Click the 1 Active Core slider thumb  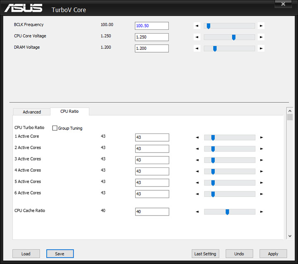[213, 138]
